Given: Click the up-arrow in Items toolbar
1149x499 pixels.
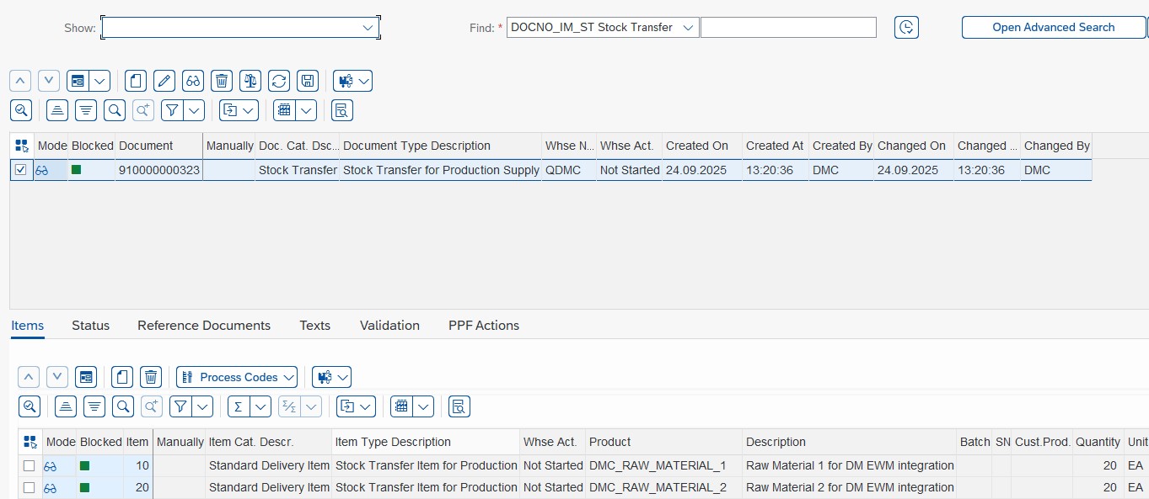Looking at the screenshot, I should 29,377.
